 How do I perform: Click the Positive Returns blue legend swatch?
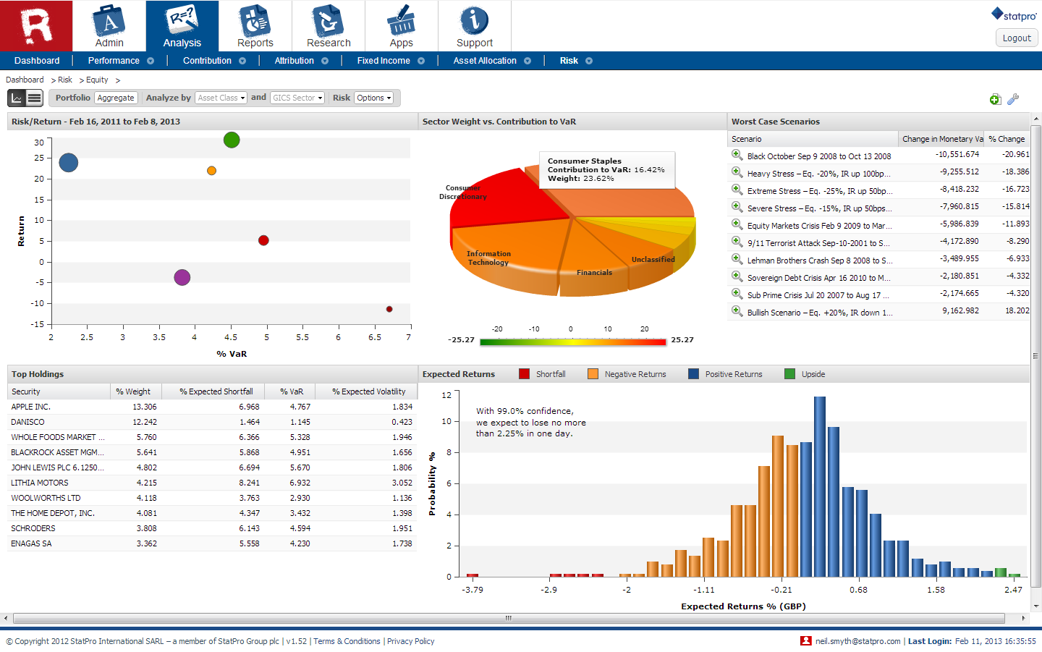(x=693, y=374)
